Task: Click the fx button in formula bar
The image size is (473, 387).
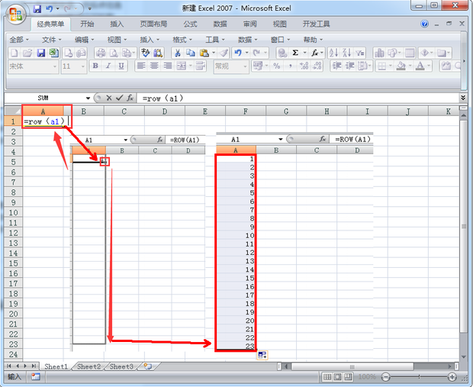Action: (x=130, y=98)
